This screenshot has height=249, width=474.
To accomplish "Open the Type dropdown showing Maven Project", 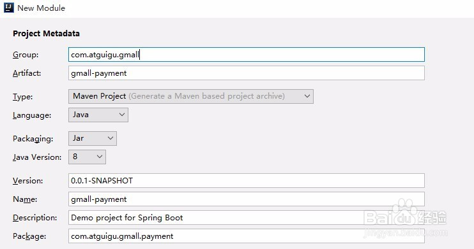I will tap(191, 96).
